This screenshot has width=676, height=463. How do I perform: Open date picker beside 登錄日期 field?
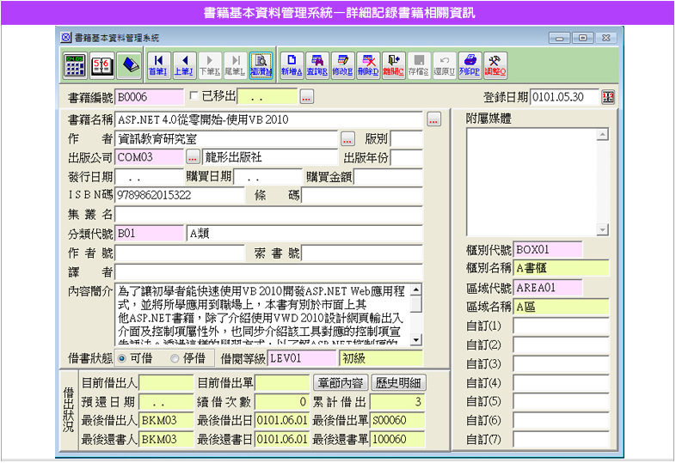pyautogui.click(x=608, y=97)
